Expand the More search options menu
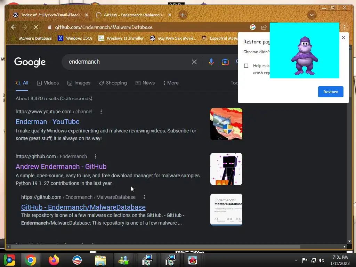 pyautogui.click(x=171, y=83)
